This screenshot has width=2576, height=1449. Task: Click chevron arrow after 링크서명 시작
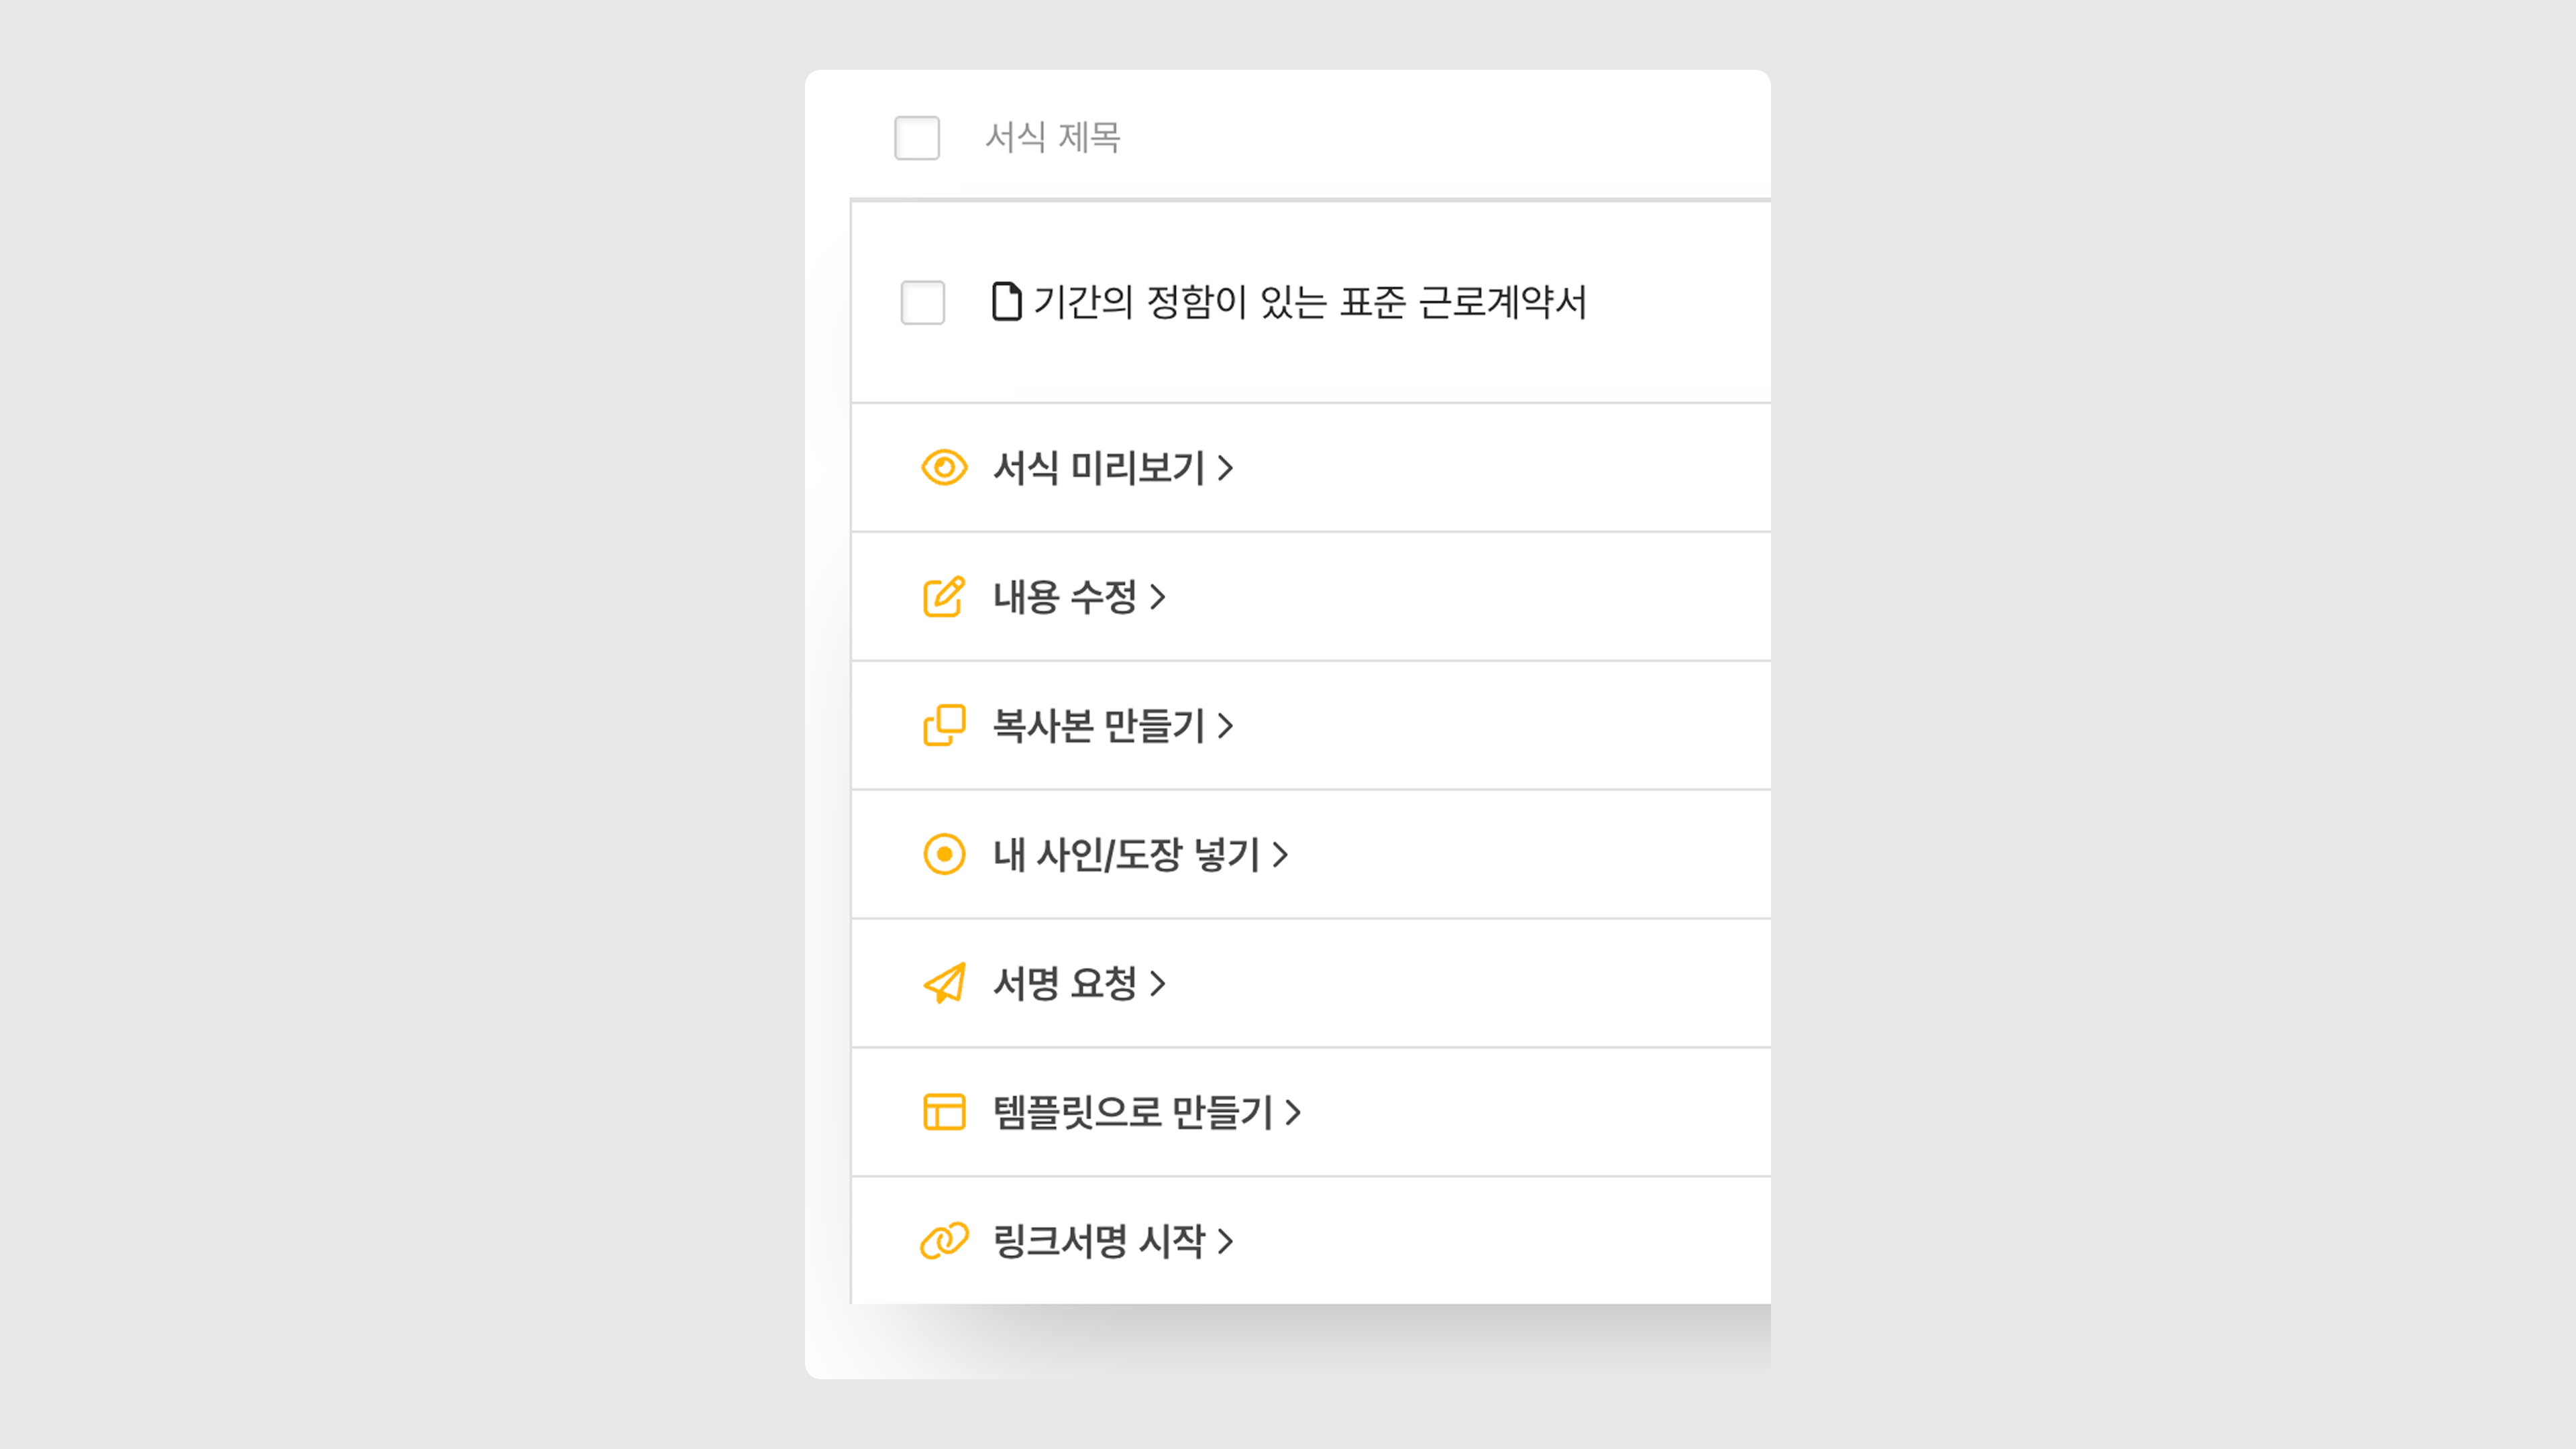tap(1225, 1242)
